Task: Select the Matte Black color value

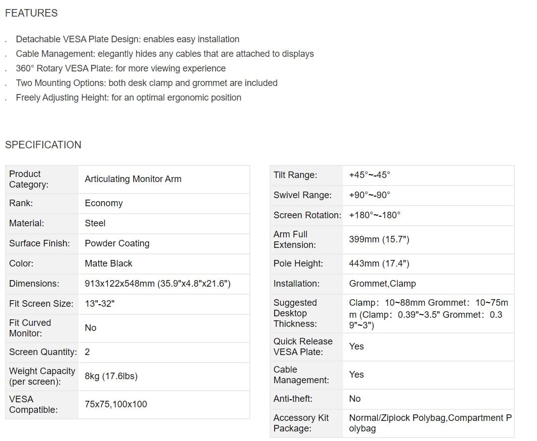Action: [x=109, y=263]
